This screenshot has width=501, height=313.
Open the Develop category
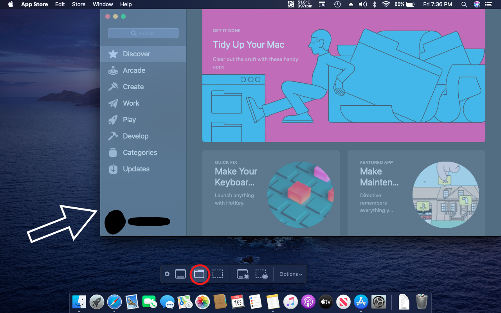coord(135,136)
